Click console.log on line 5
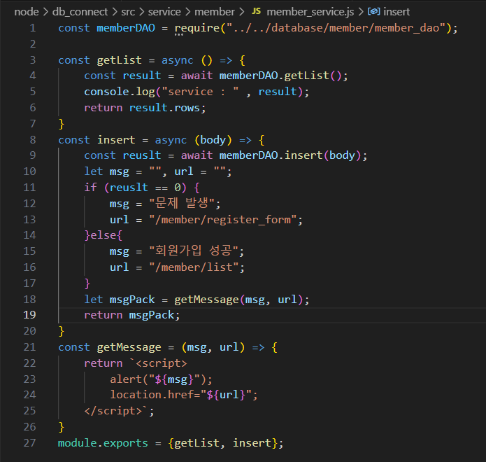 coord(120,92)
